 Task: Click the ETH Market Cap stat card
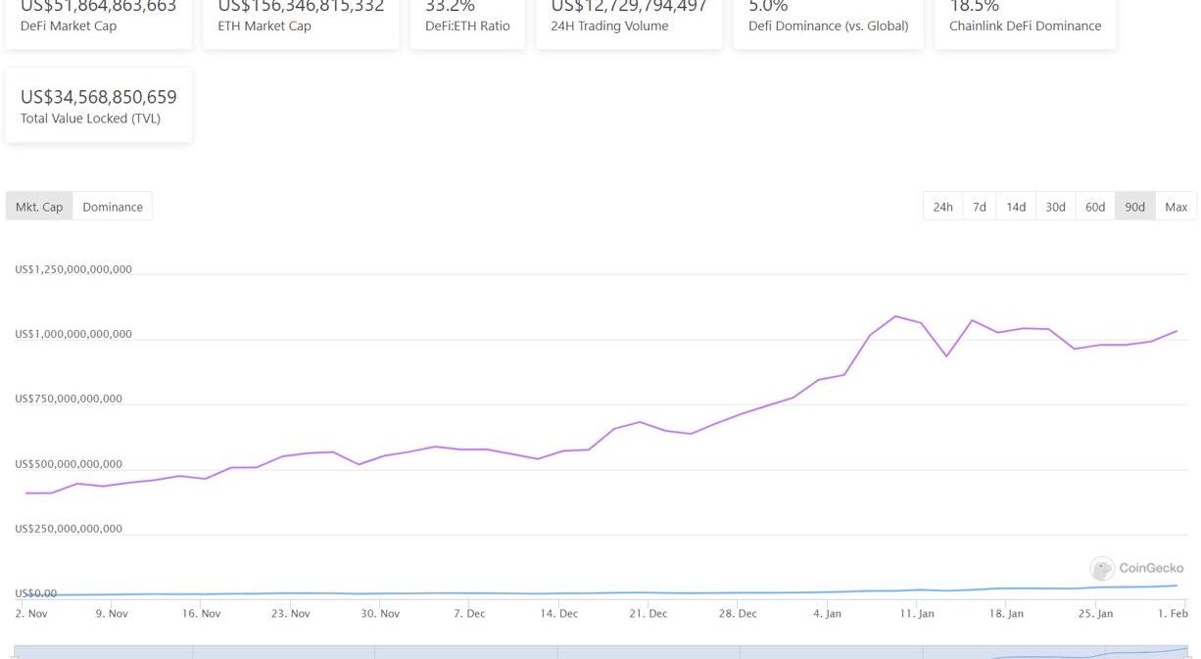click(x=301, y=20)
